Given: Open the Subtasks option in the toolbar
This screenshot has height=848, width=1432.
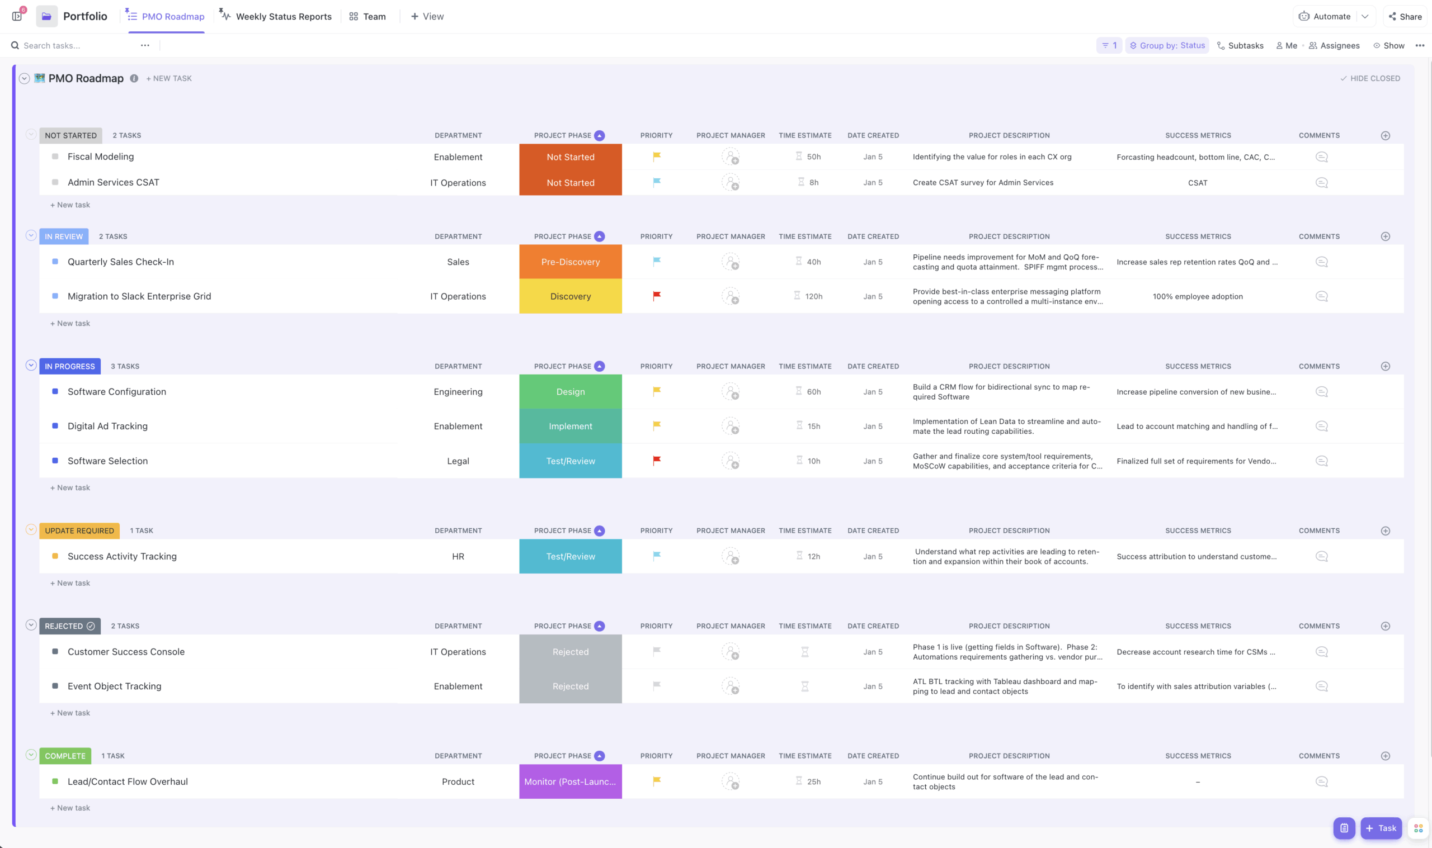Looking at the screenshot, I should [1240, 45].
